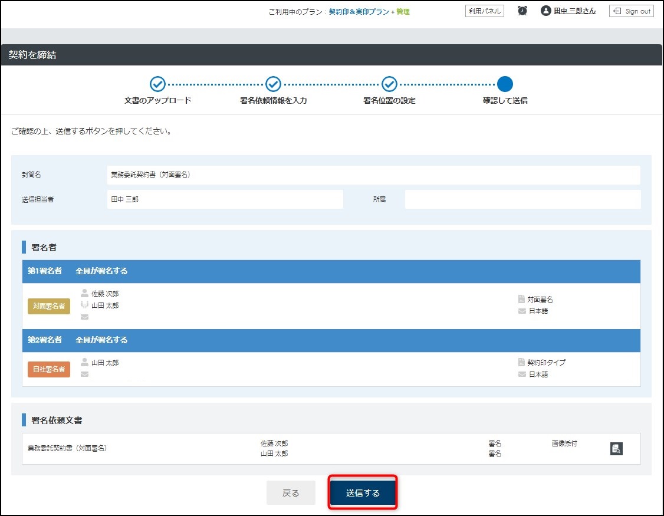Click the person icon beside 山田 太郎 in 第2署名者

pos(84,362)
